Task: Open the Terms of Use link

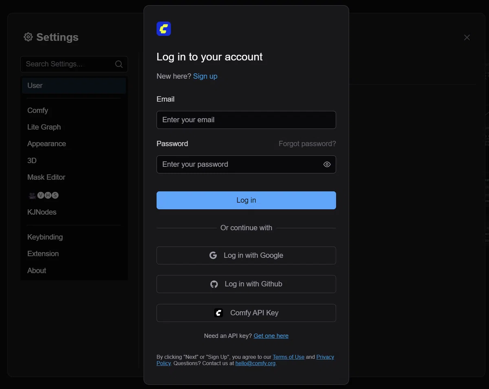Action: click(x=289, y=357)
